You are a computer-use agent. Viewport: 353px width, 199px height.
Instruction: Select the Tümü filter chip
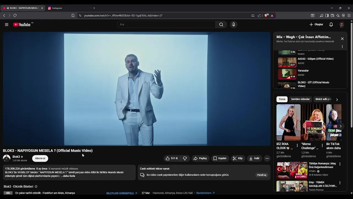(x=282, y=99)
